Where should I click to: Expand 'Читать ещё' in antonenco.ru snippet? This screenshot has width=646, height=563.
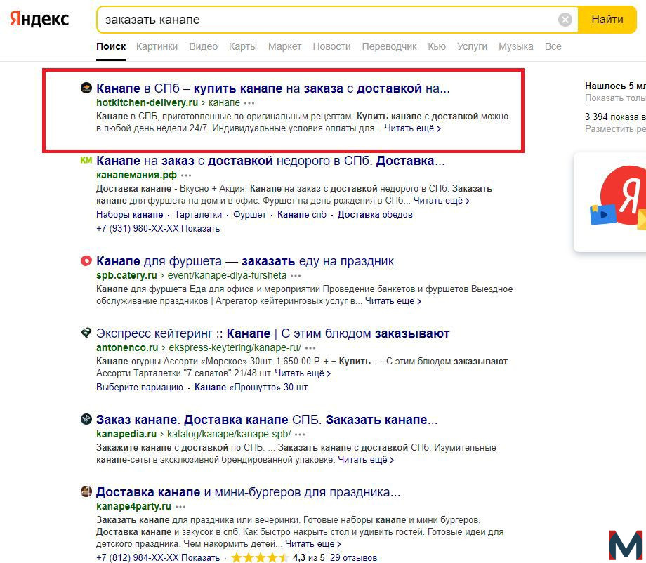(x=303, y=373)
